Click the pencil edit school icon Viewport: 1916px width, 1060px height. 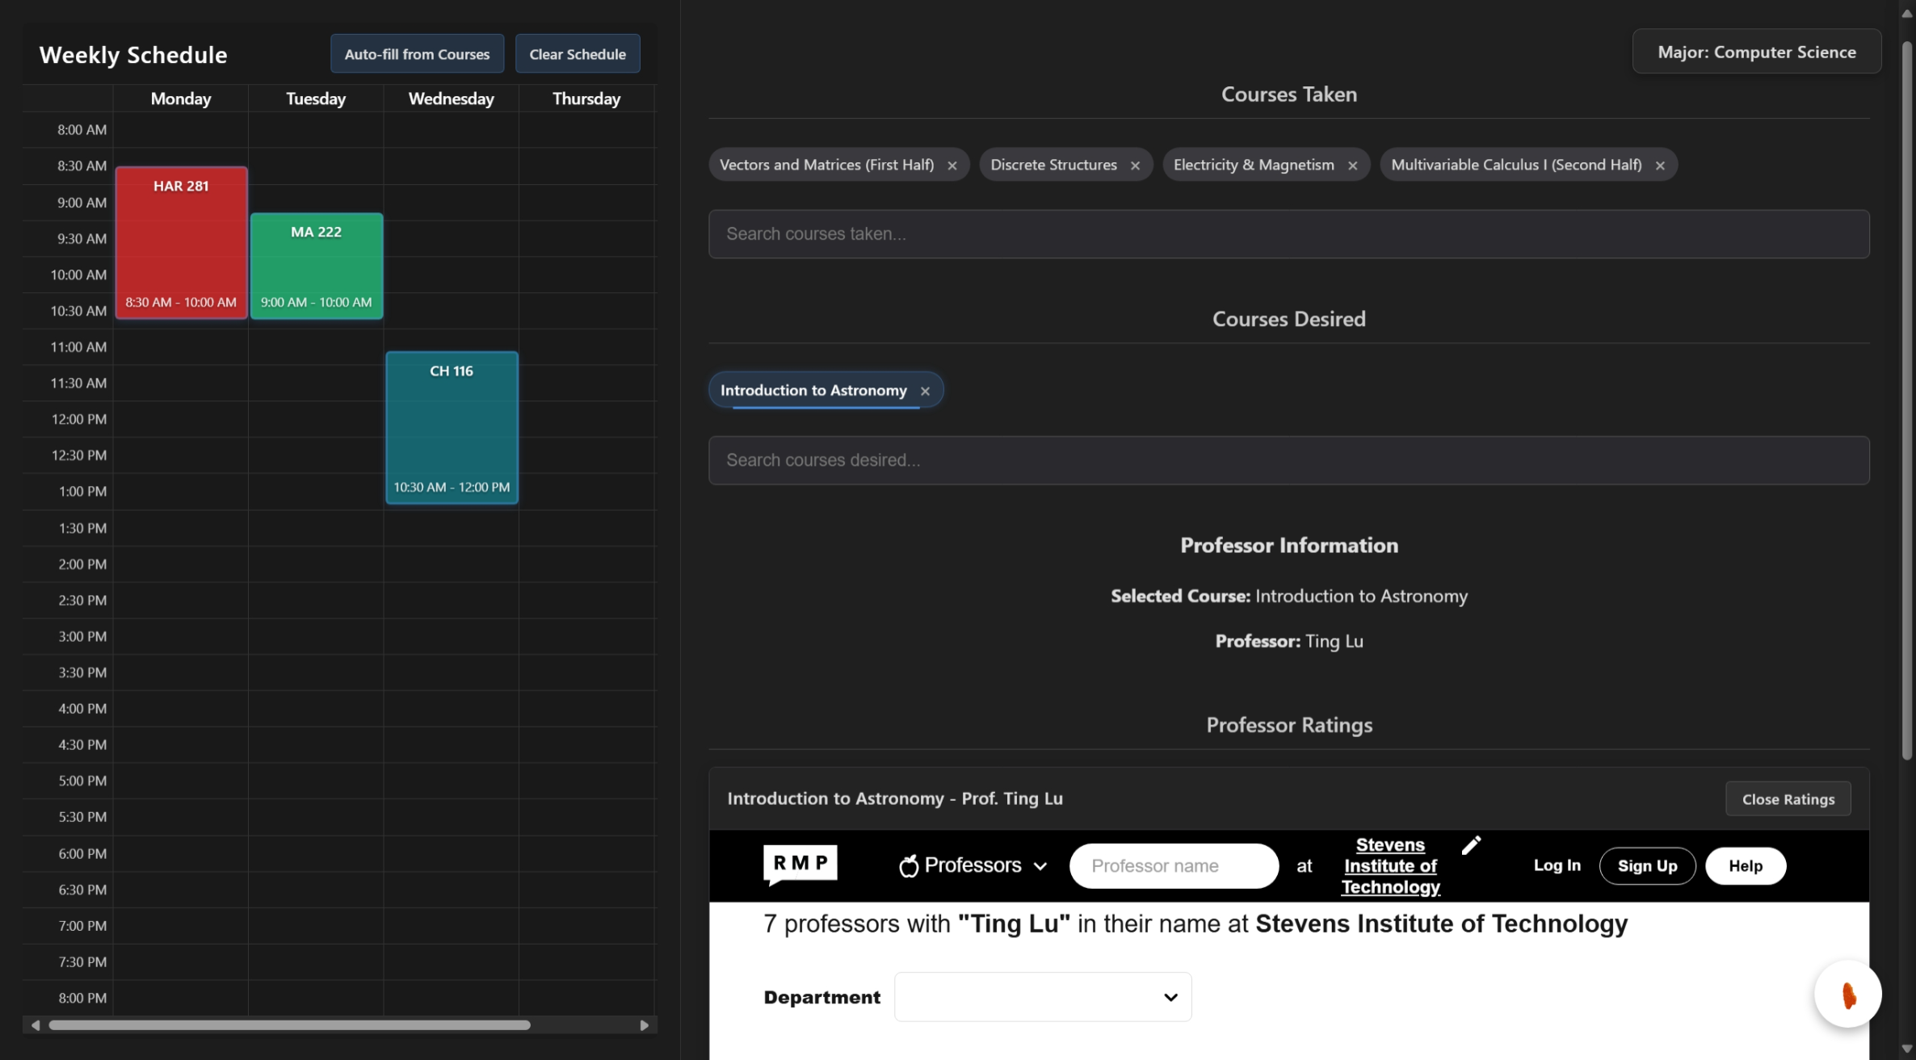point(1471,844)
